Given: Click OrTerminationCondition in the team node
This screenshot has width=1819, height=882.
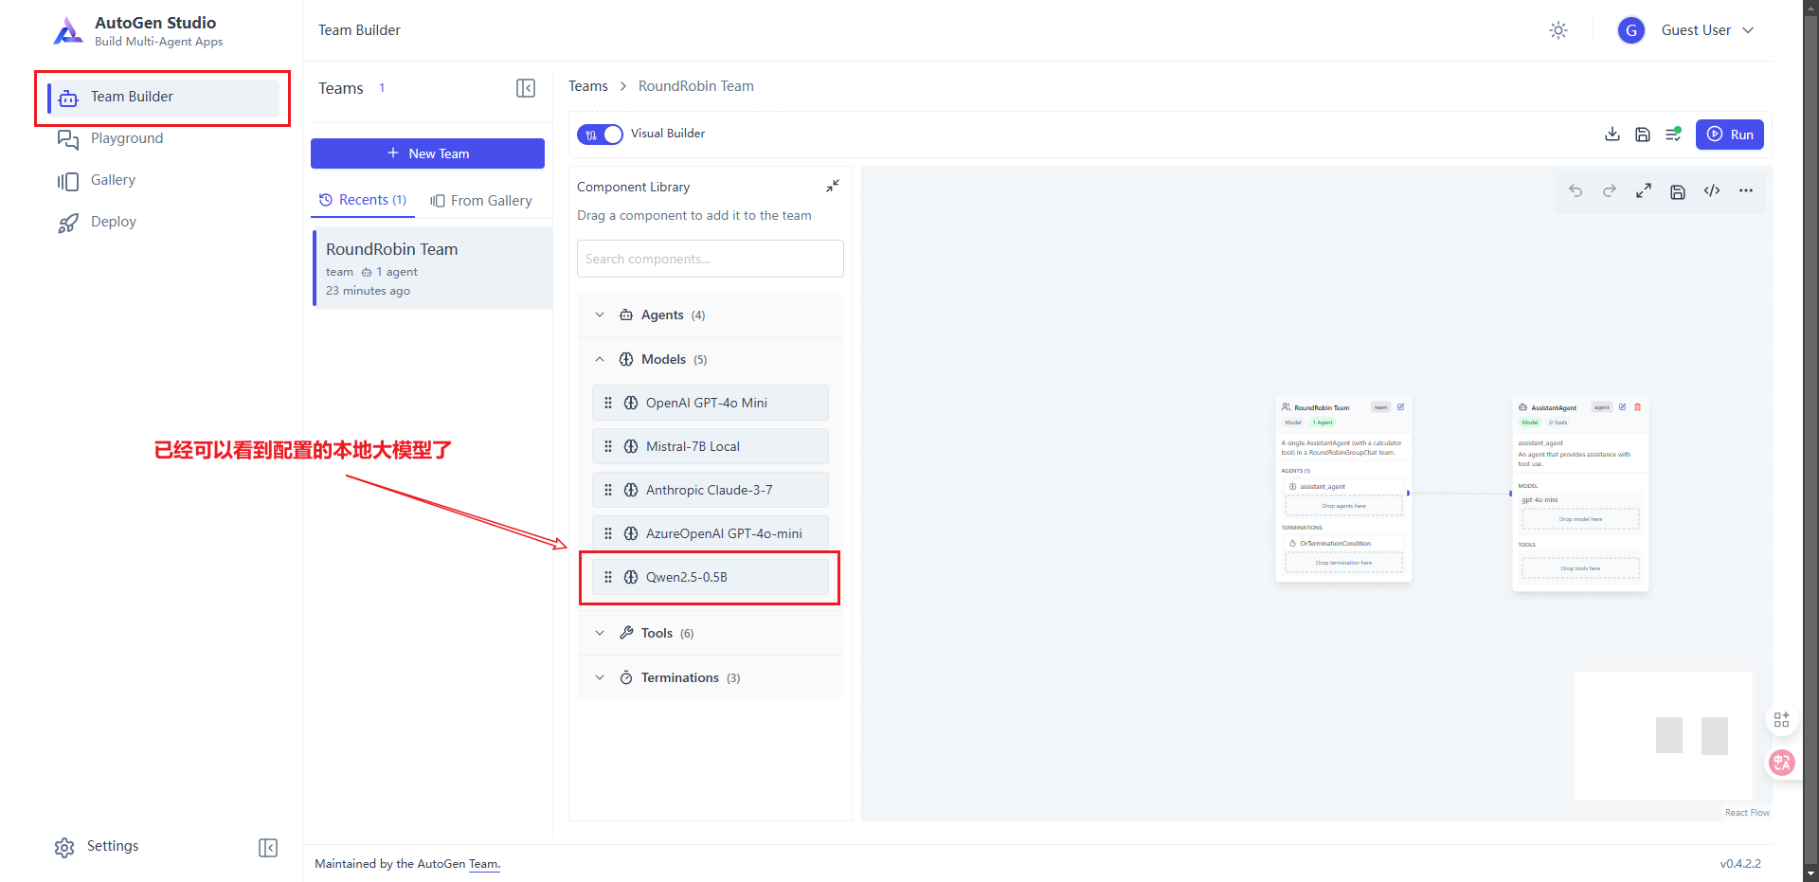Looking at the screenshot, I should click(1335, 544).
